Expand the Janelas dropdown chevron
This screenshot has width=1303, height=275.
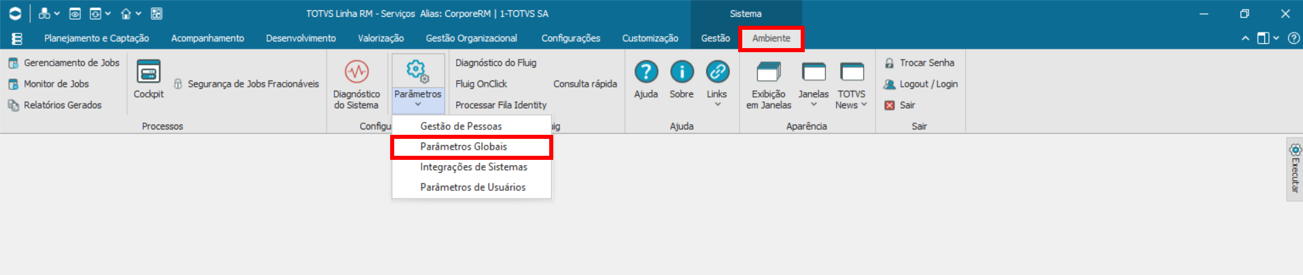(x=814, y=104)
